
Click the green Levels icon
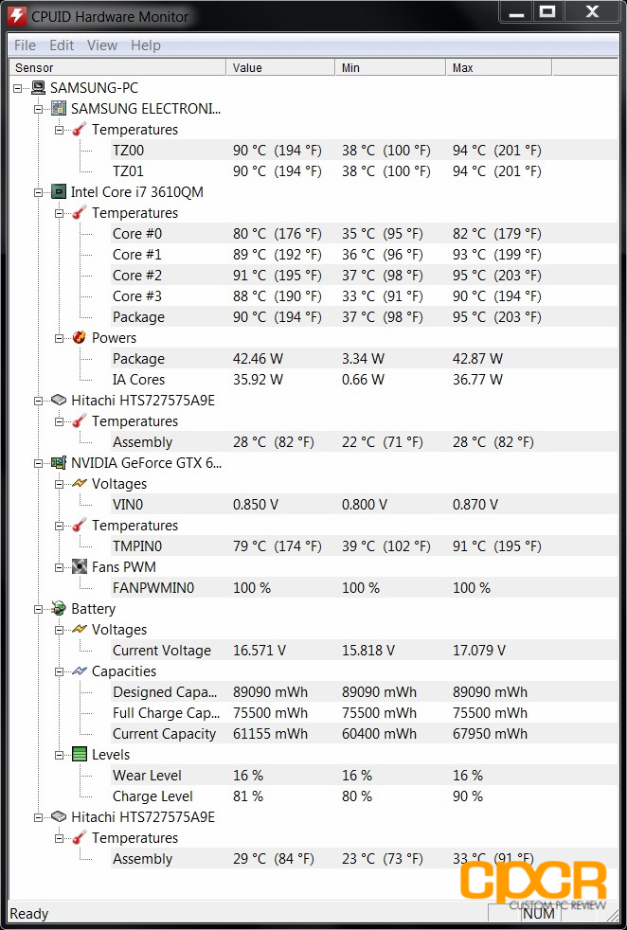pos(80,755)
